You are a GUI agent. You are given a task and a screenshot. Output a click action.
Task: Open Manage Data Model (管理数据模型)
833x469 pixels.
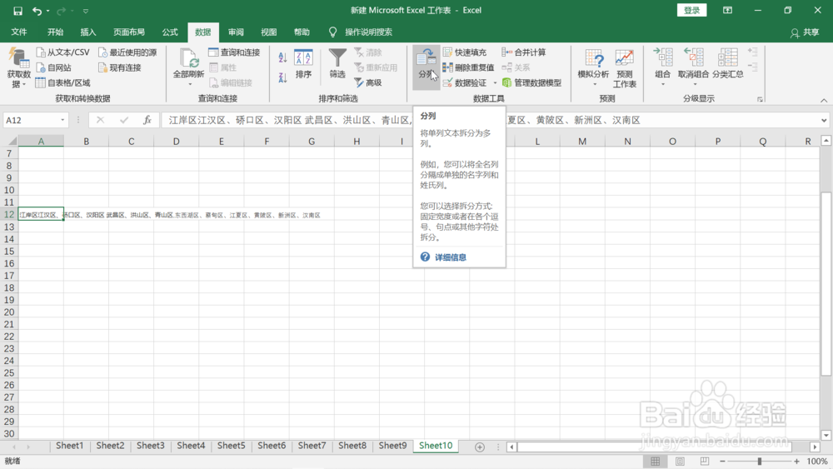(531, 82)
